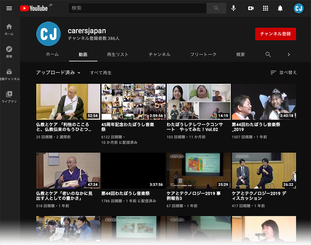Click the すべて再生 play all link
The height and width of the screenshot is (245, 311).
click(101, 73)
